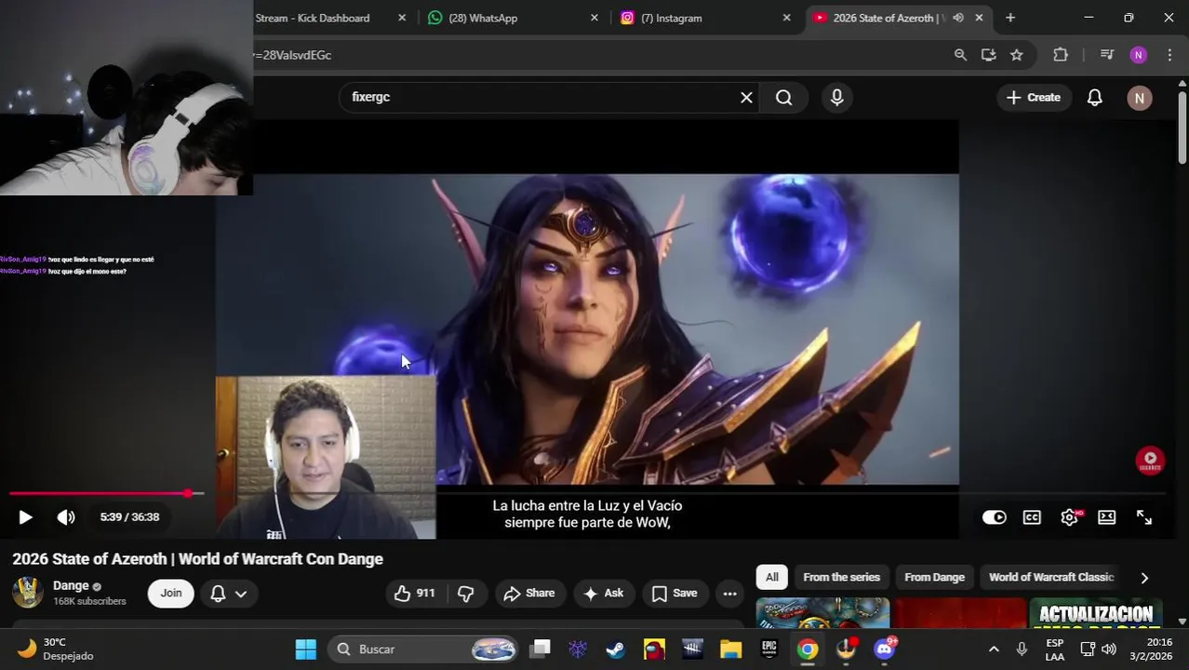This screenshot has width=1189, height=670.
Task: Join the Dange channel membership
Action: [x=171, y=594]
